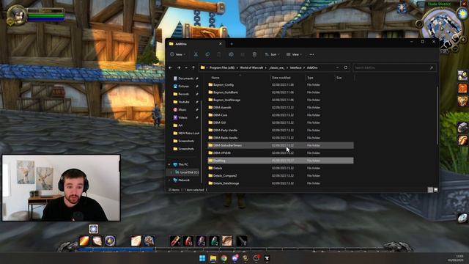Use the red potion with count 5

(x=188, y=241)
